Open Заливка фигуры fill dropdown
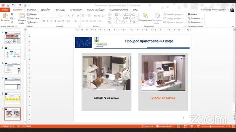The width and height of the screenshot is (236, 132). pos(174,14)
